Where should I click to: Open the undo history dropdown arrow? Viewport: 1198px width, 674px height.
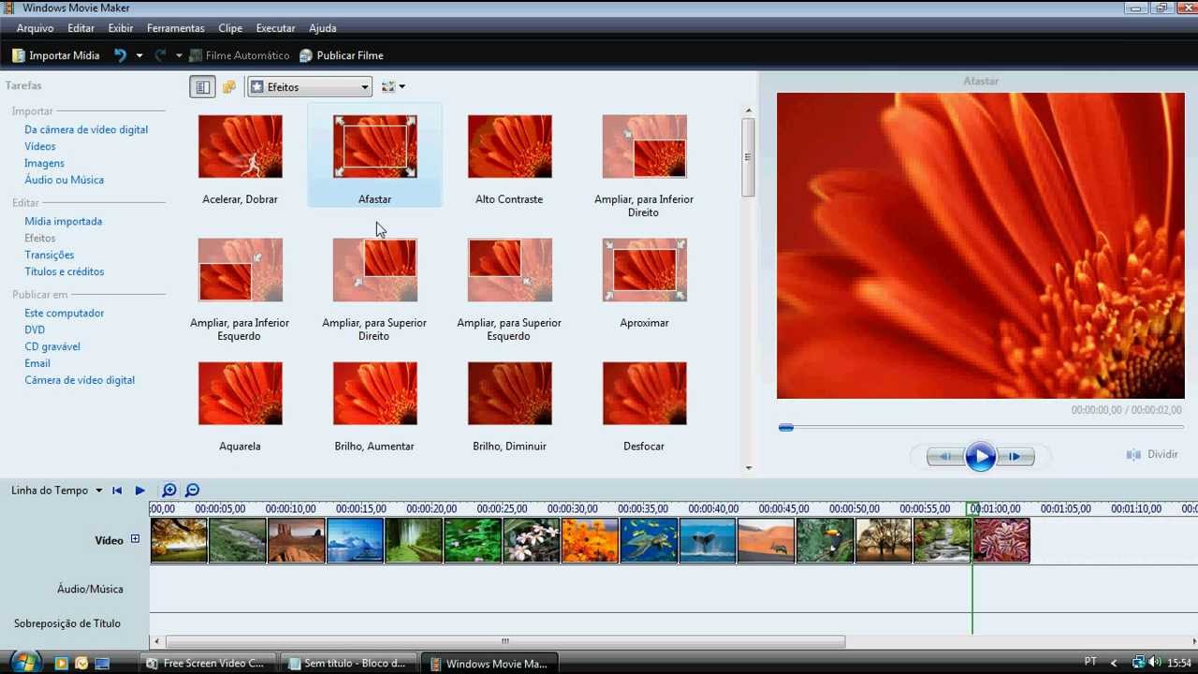pyautogui.click(x=139, y=55)
